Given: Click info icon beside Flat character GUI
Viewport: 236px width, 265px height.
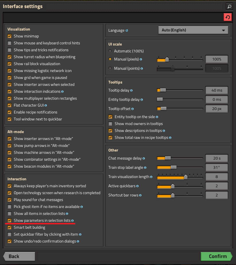Looking at the screenshot, I should (46, 105).
